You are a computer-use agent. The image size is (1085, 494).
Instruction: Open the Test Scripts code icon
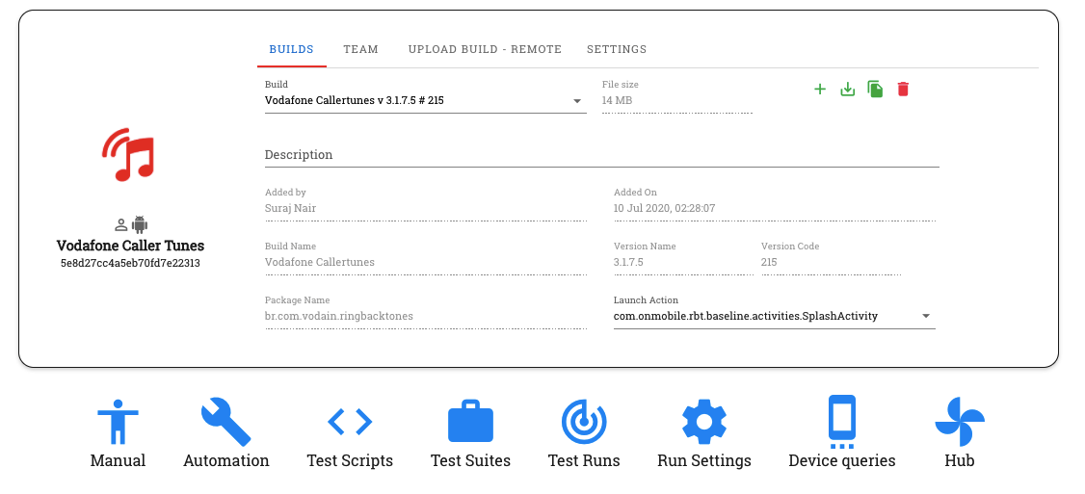click(350, 421)
